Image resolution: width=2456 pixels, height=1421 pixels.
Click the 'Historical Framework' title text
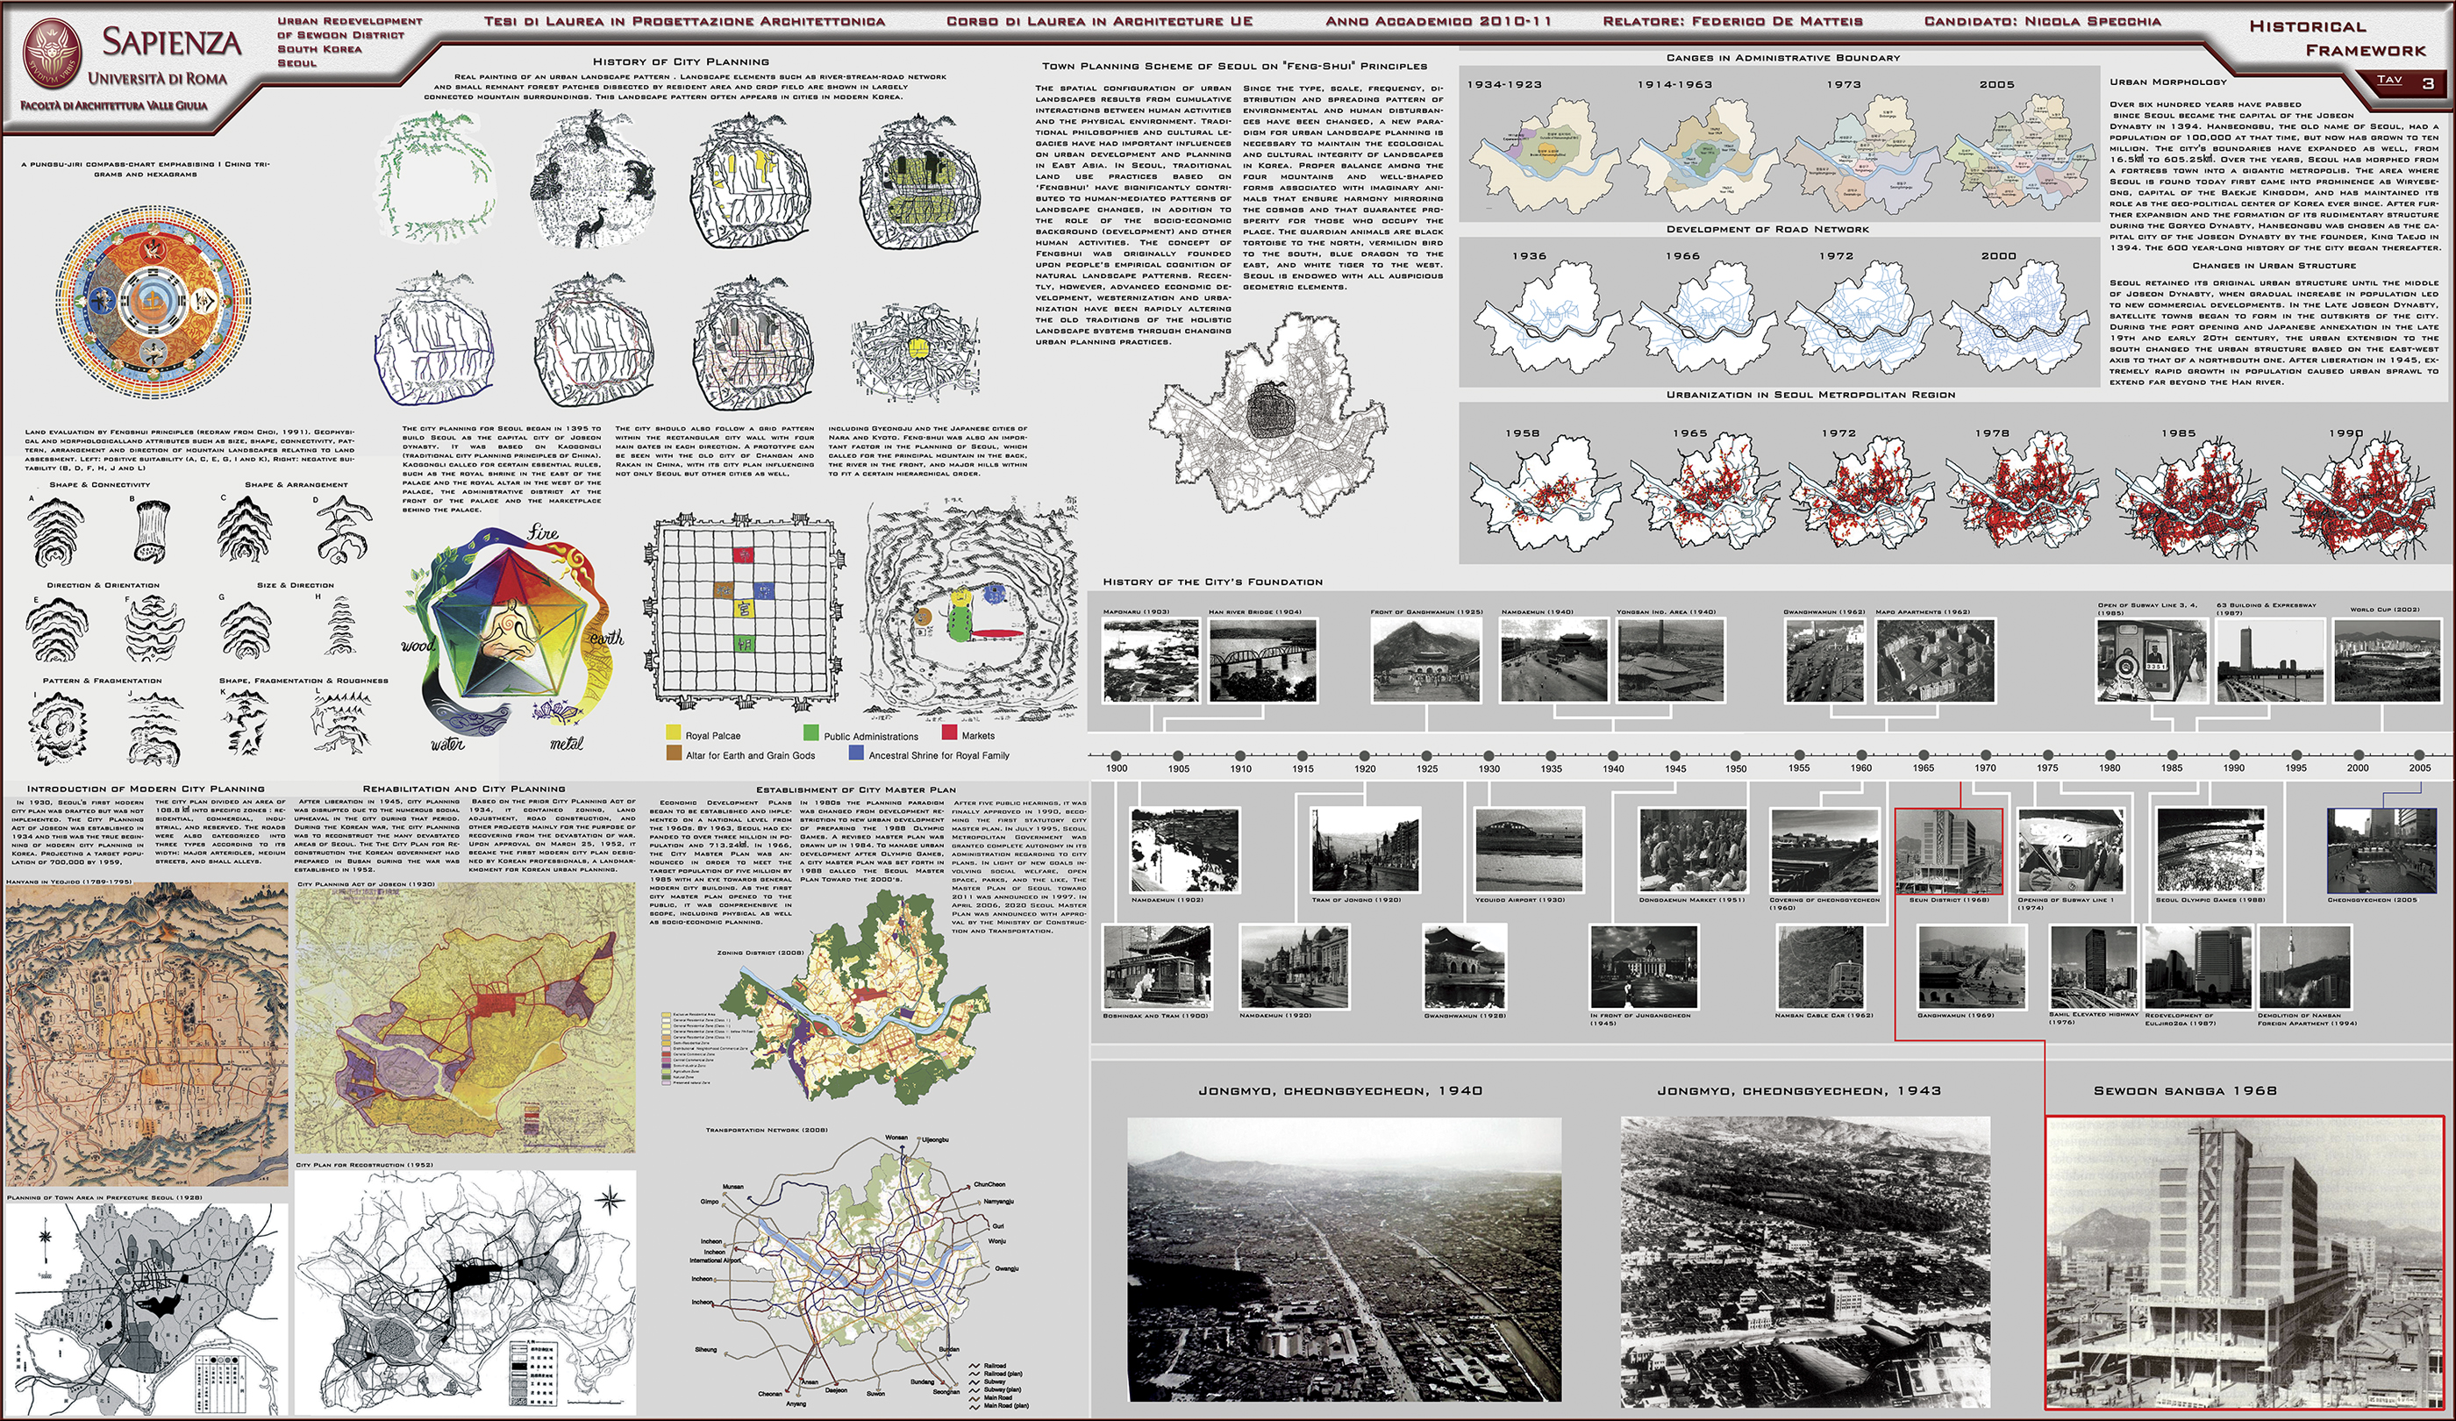[x=2337, y=38]
